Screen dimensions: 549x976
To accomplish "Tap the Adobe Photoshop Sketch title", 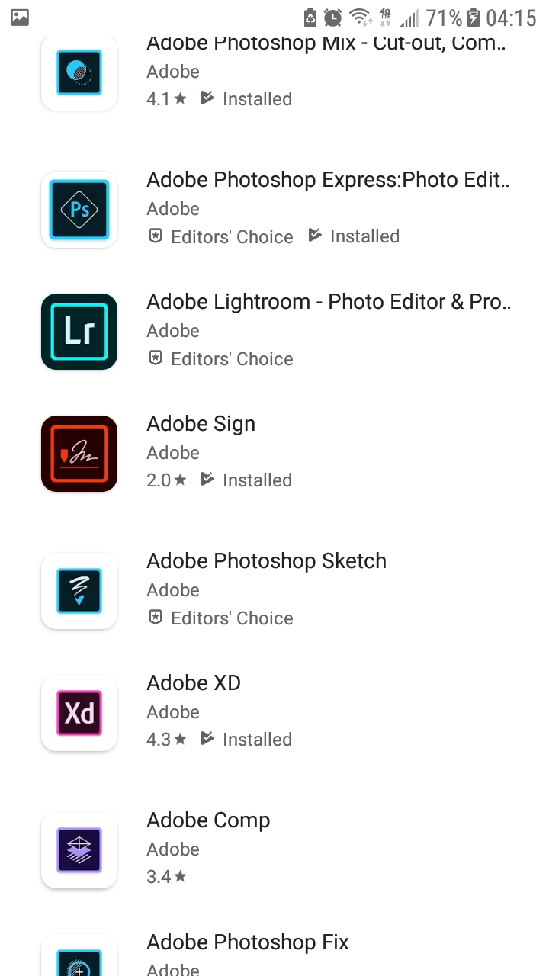I will 266,561.
